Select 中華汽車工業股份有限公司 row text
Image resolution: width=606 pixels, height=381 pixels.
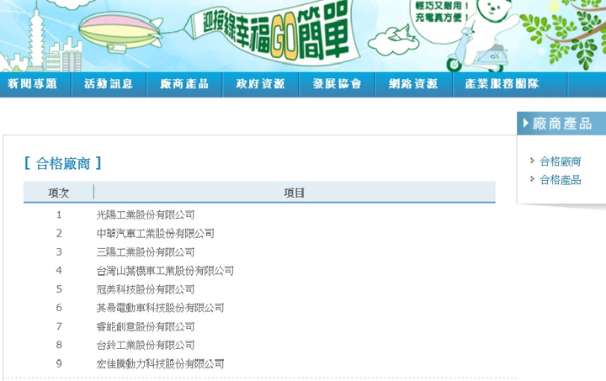point(156,233)
